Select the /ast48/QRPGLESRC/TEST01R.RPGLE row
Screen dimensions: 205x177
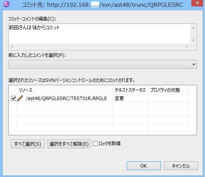[x=103, y=98]
